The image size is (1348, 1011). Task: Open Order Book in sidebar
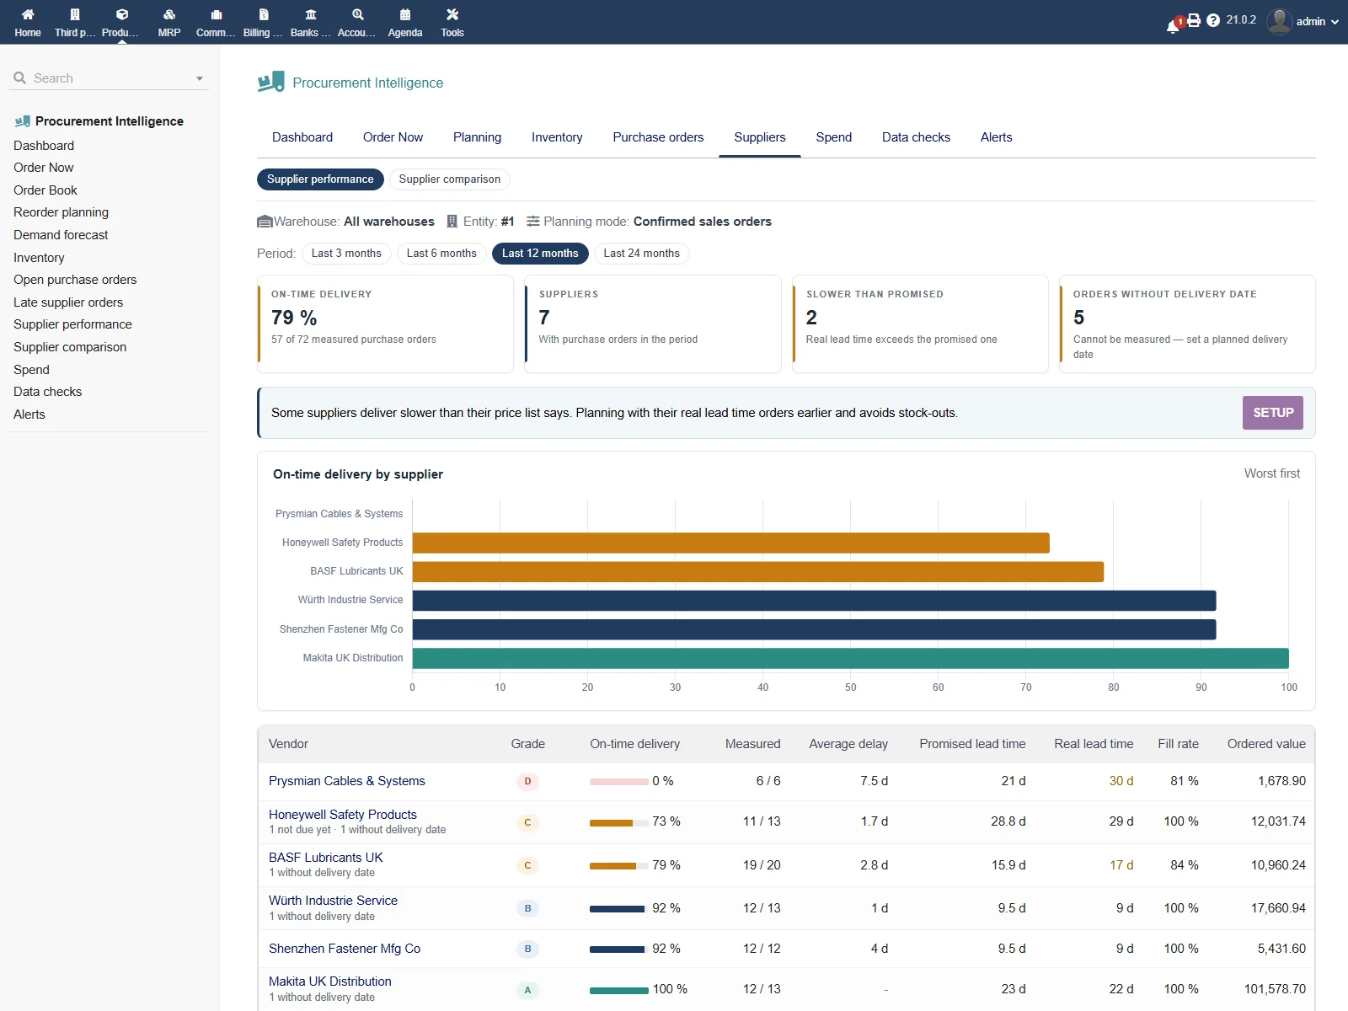click(45, 190)
